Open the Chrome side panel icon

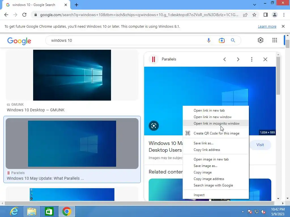[x=266, y=15]
